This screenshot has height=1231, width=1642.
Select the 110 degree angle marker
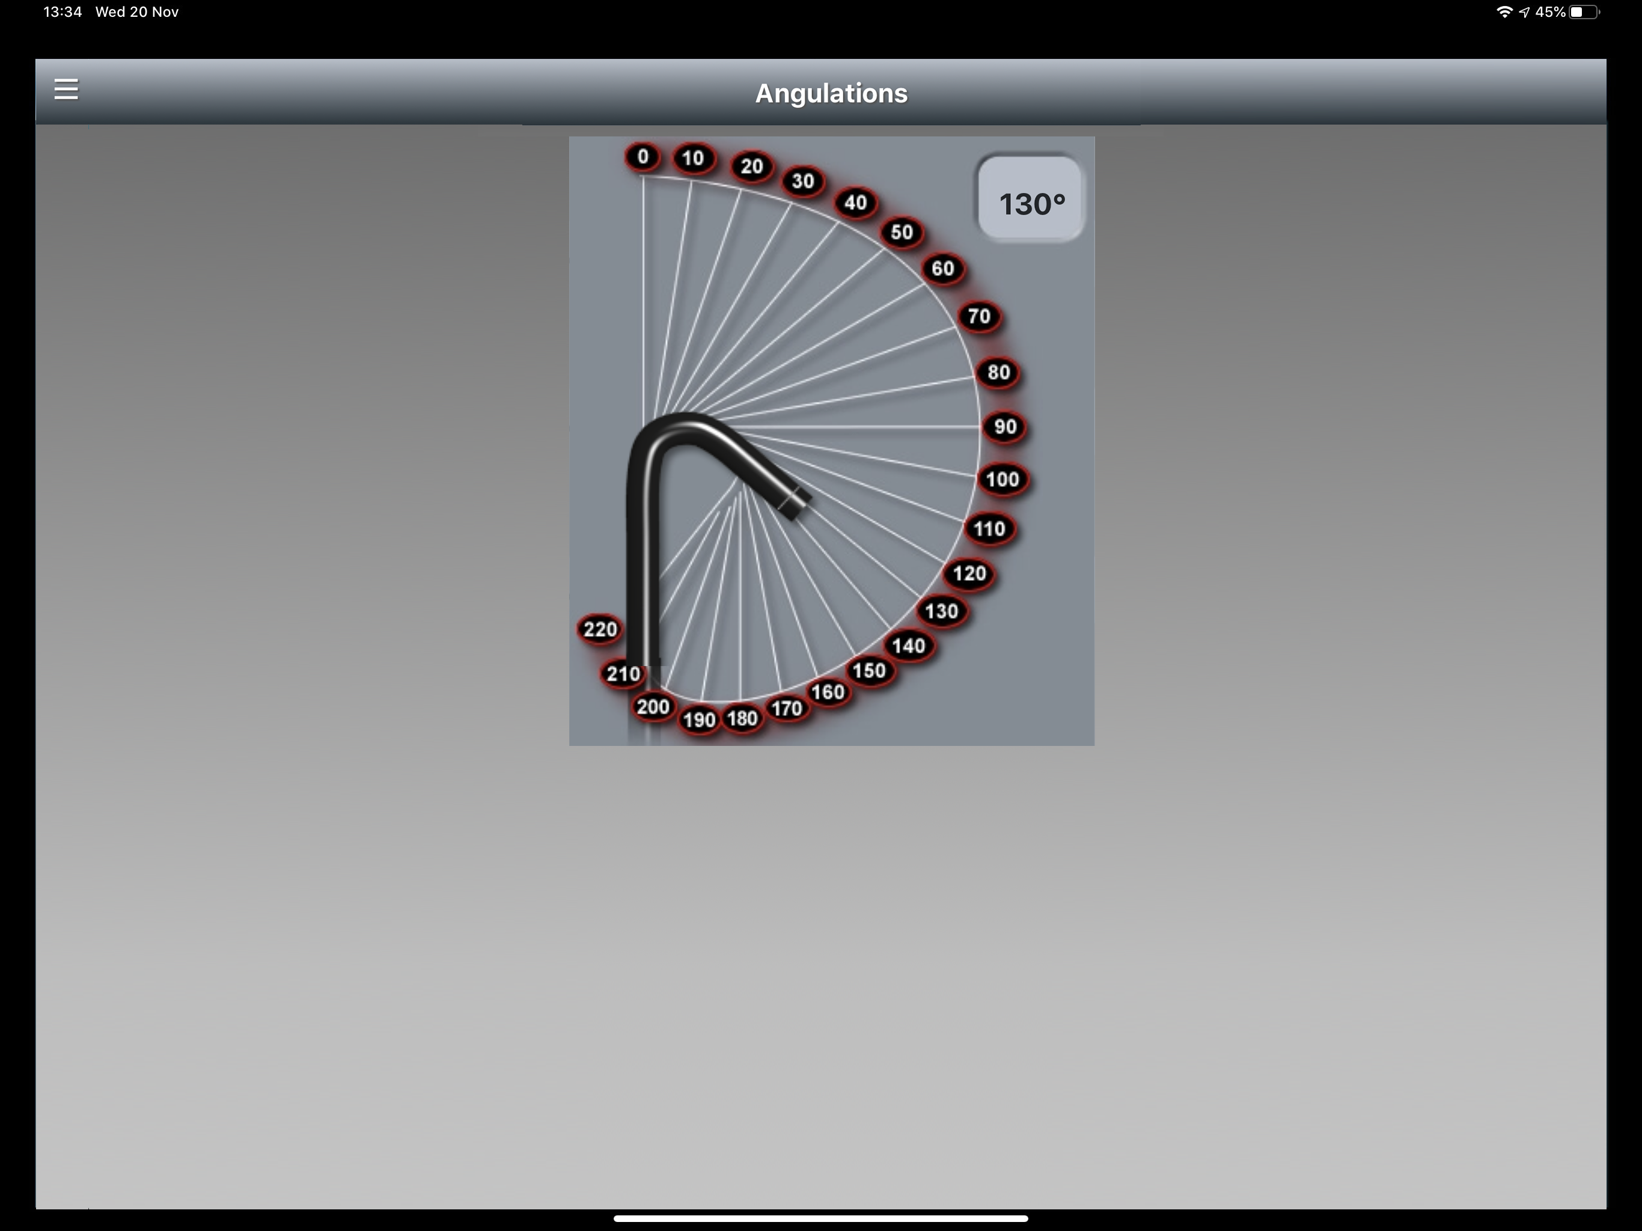[989, 530]
